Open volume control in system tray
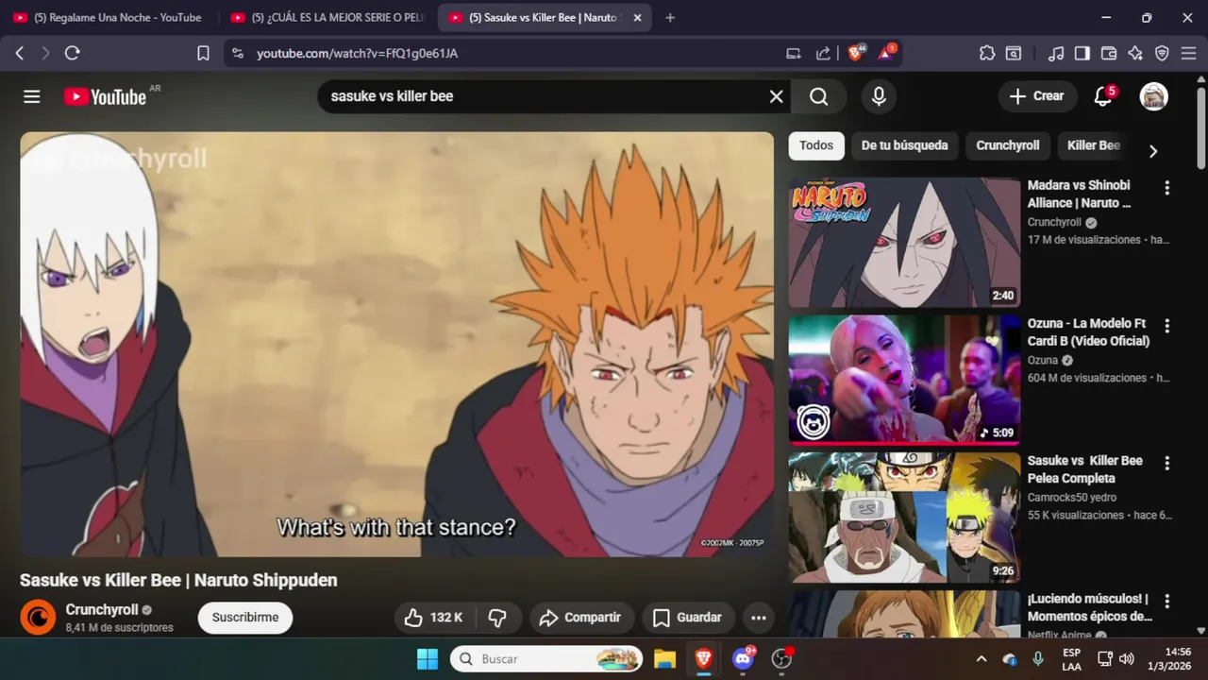 click(1127, 658)
